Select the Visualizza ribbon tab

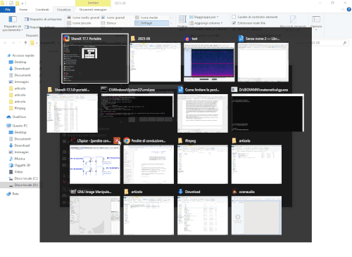tap(64, 10)
